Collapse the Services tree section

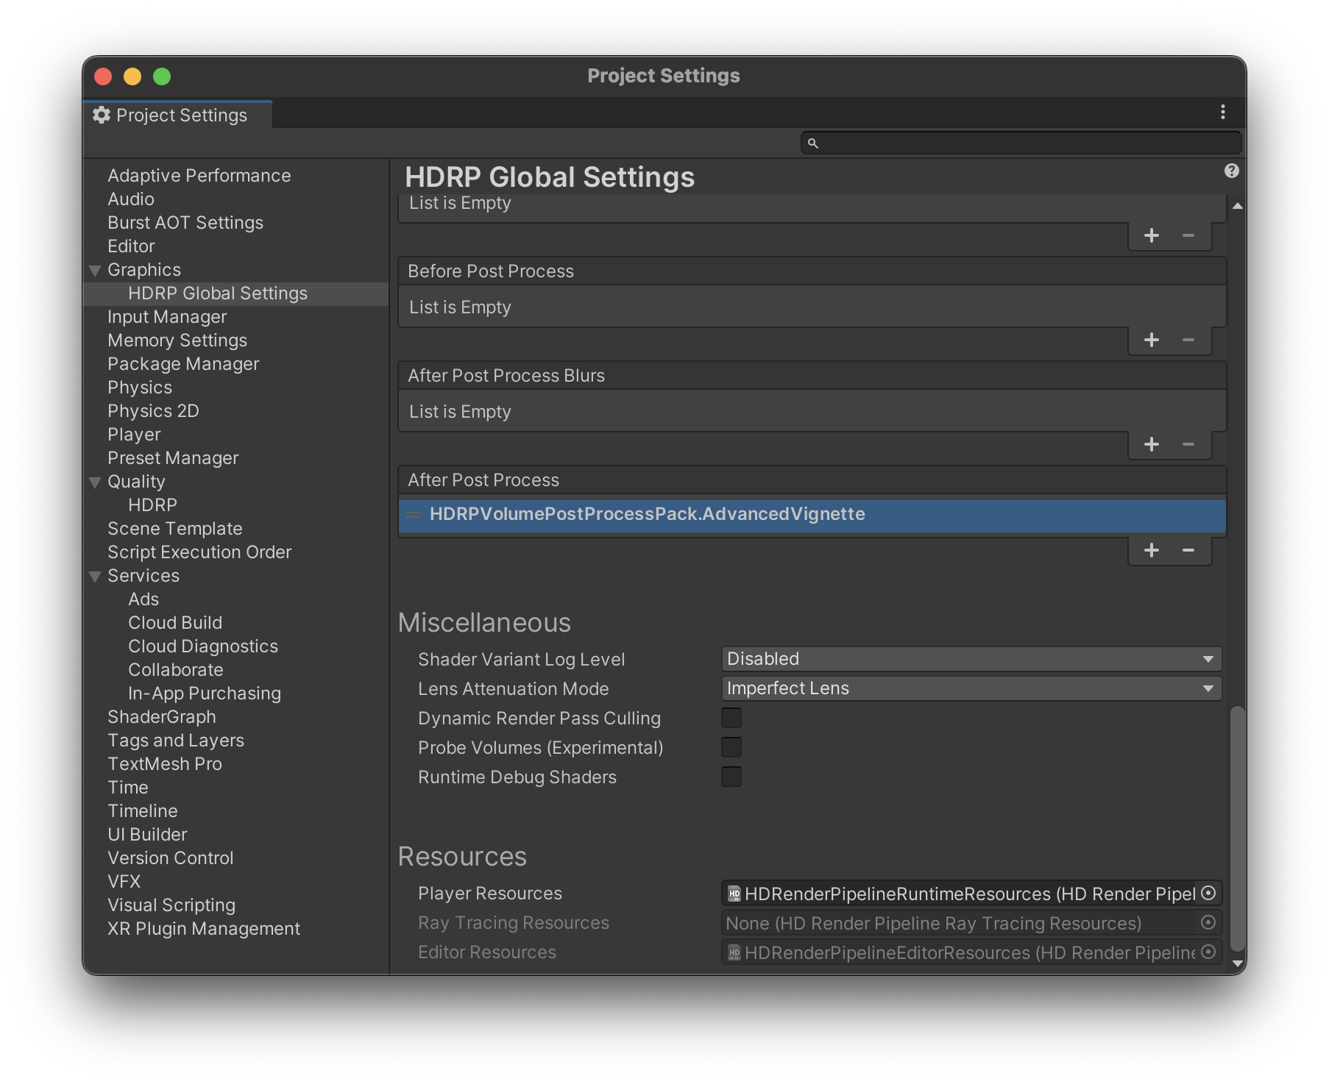click(95, 577)
